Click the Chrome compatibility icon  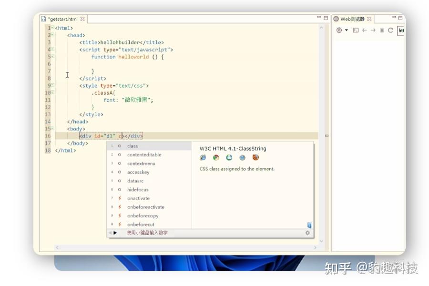pos(216,157)
